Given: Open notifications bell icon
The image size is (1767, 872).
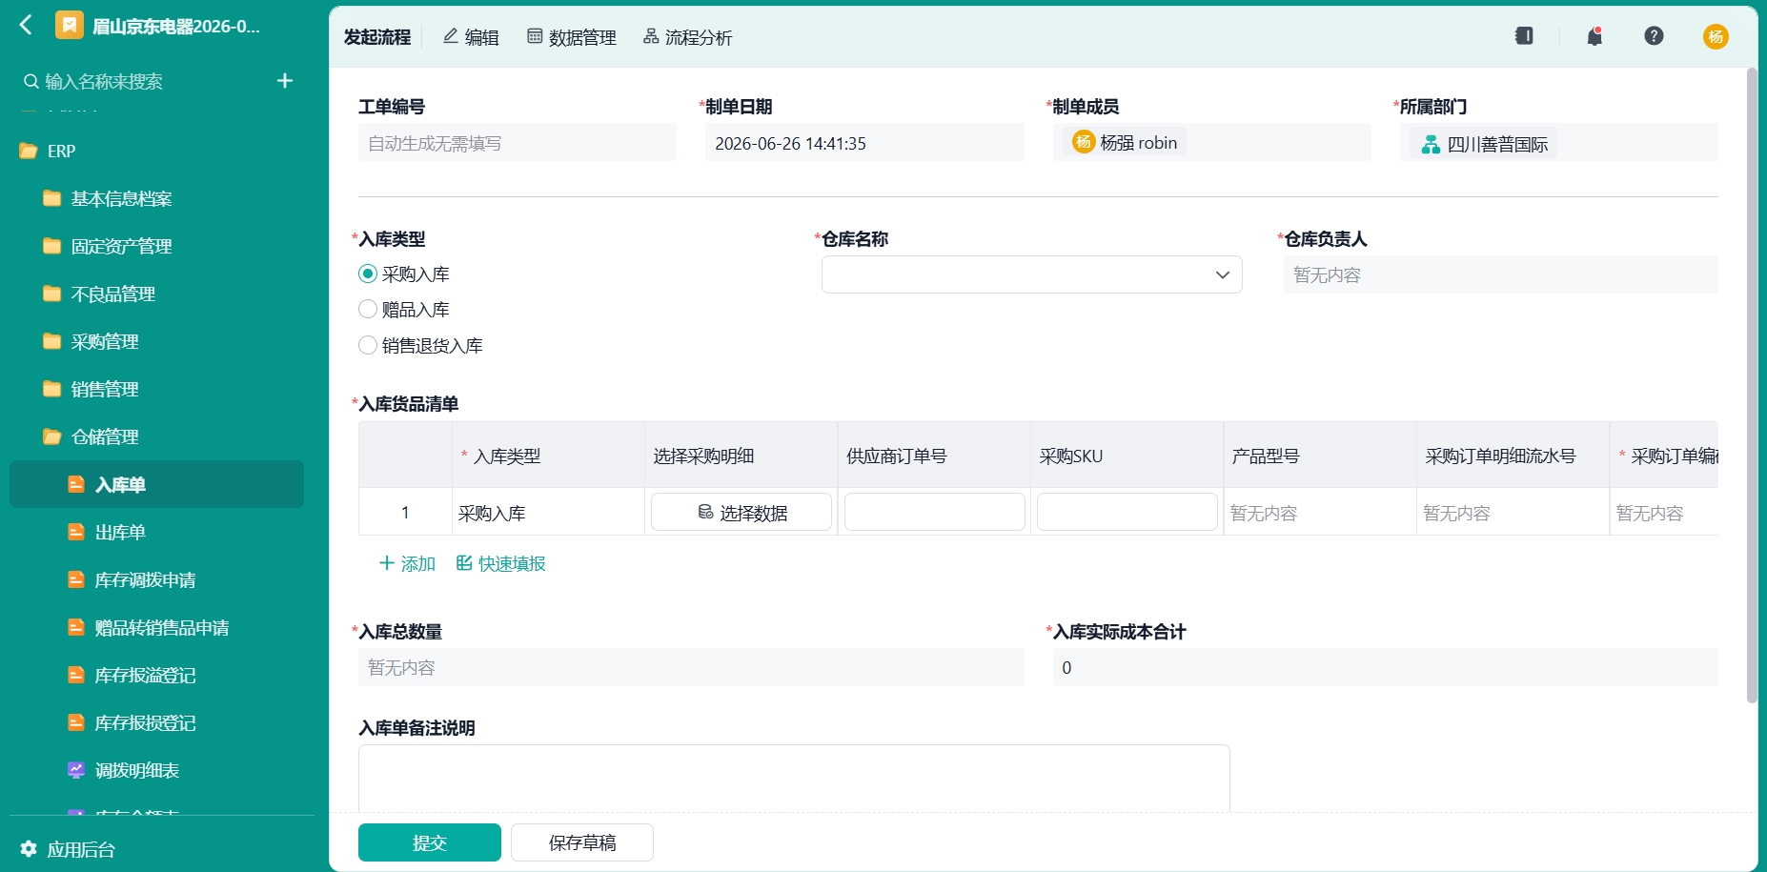Looking at the screenshot, I should [1594, 36].
